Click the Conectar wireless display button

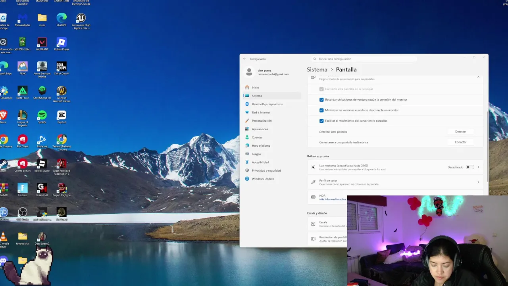[460, 142]
